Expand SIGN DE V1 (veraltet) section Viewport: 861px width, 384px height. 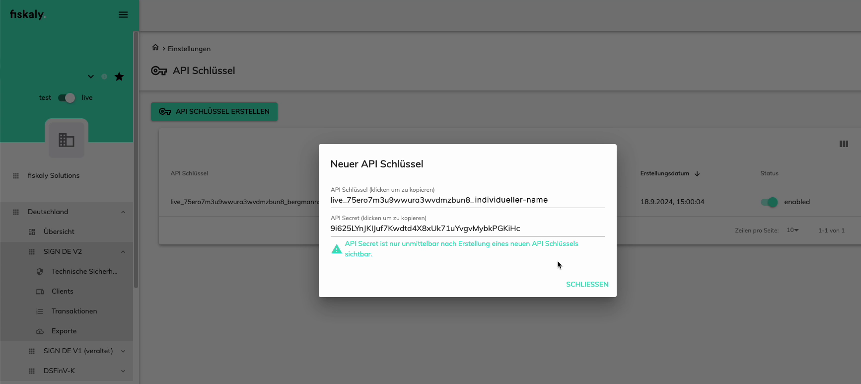point(123,351)
